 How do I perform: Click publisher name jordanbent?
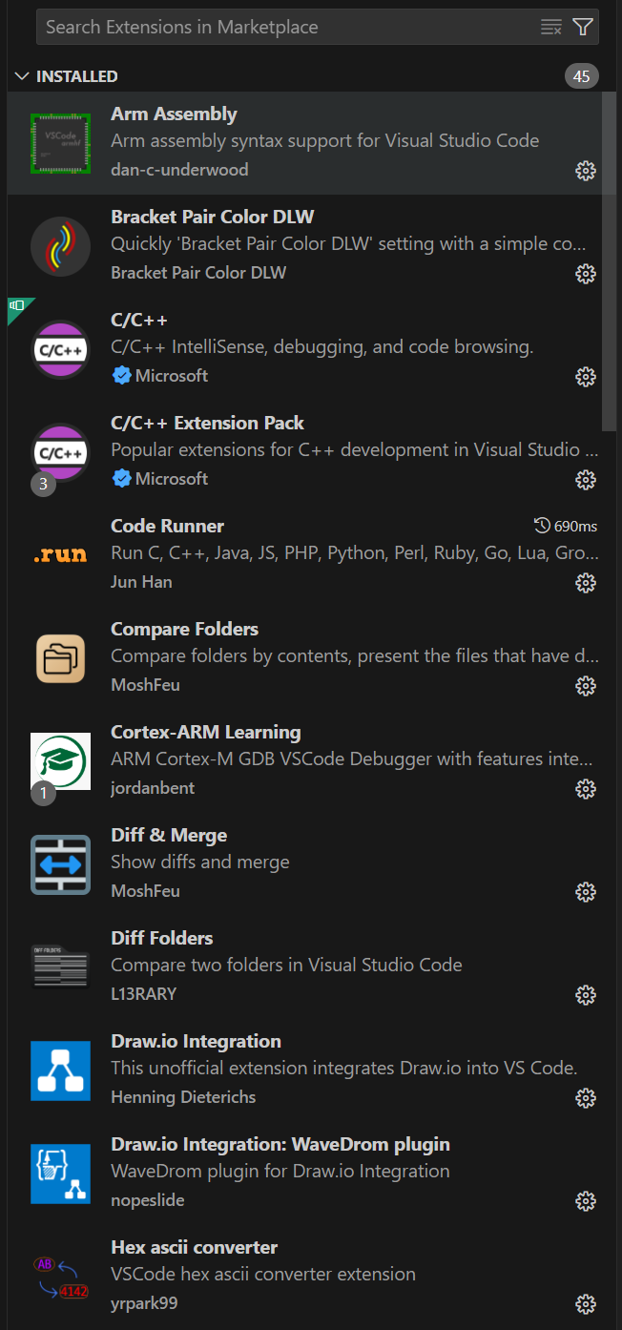tap(153, 788)
